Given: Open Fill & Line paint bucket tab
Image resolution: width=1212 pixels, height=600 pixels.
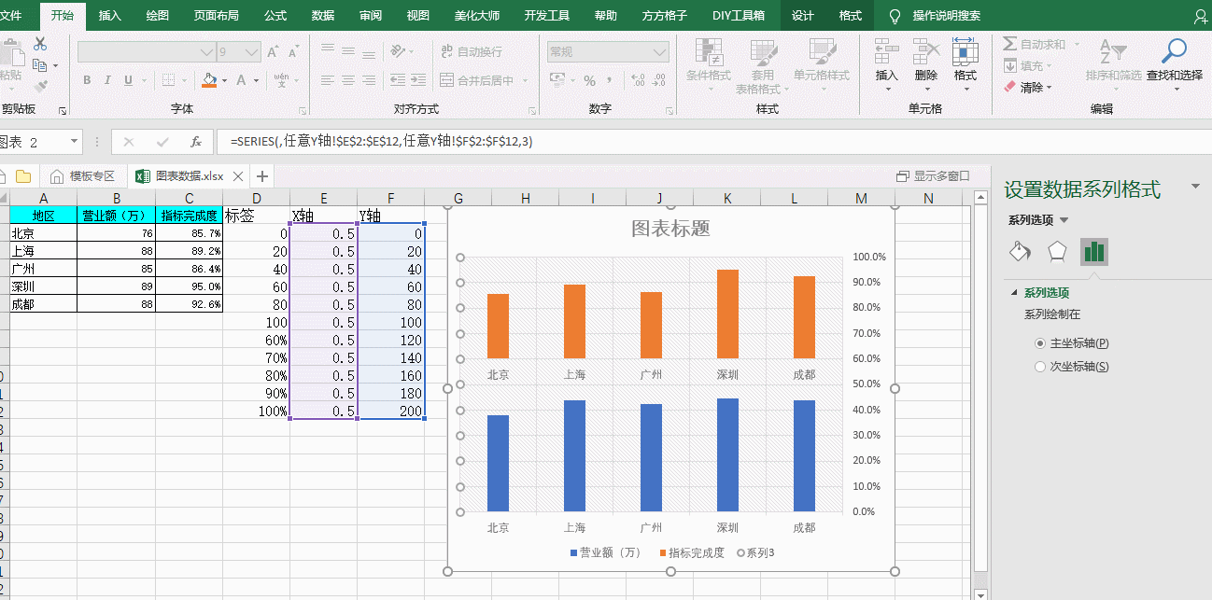Looking at the screenshot, I should 1020,251.
